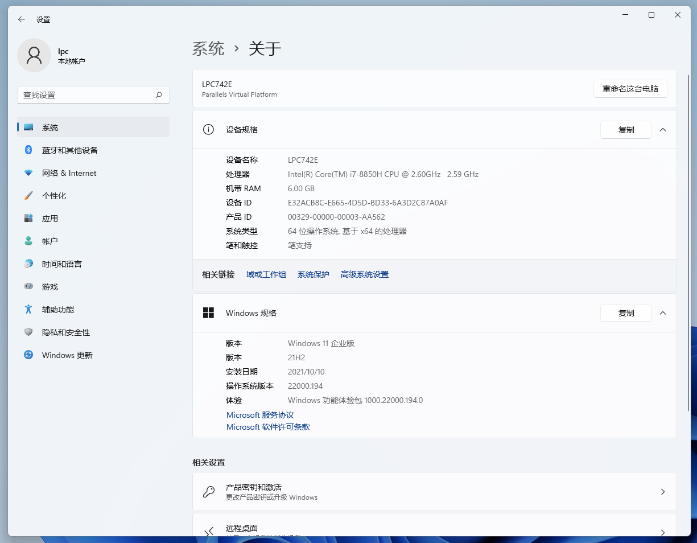The width and height of the screenshot is (697, 543).
Task: Click the 相关设置 section heading
Action: pyautogui.click(x=208, y=462)
